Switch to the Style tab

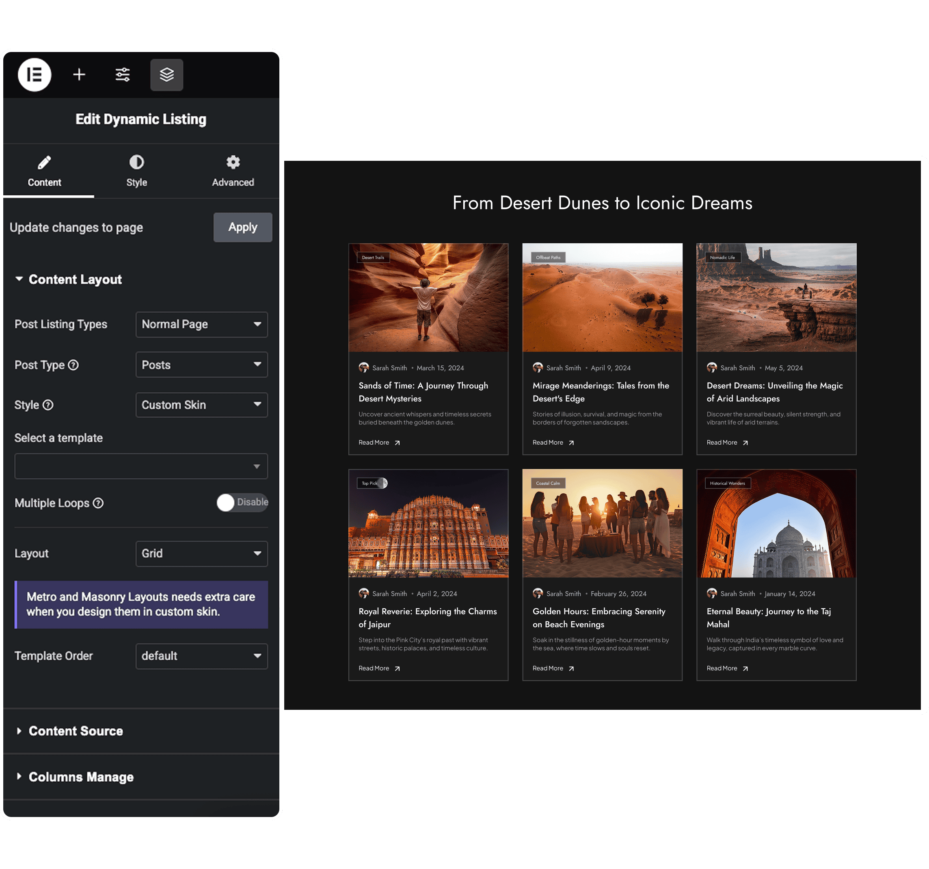point(136,171)
